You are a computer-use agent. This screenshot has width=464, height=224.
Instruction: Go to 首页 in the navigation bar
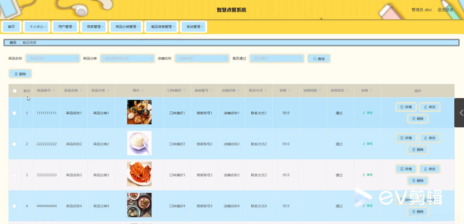coord(11,27)
